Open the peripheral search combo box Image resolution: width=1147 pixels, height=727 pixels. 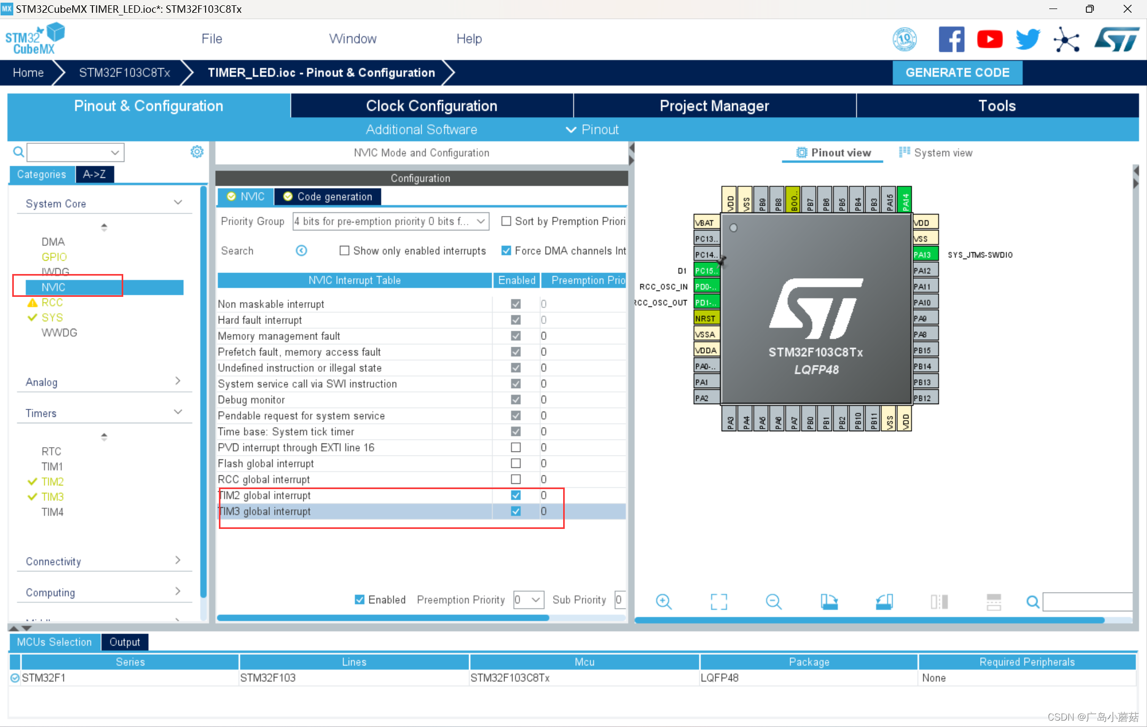pos(75,152)
